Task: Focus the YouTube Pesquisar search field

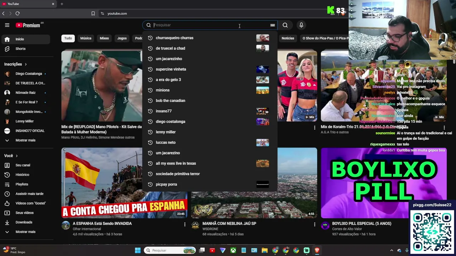Action: [210, 25]
